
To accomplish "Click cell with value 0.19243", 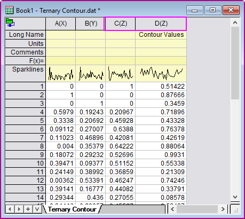I will [x=91, y=112].
